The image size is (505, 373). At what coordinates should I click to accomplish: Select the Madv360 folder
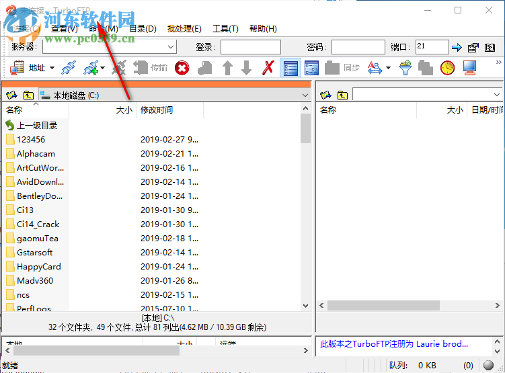pos(30,281)
